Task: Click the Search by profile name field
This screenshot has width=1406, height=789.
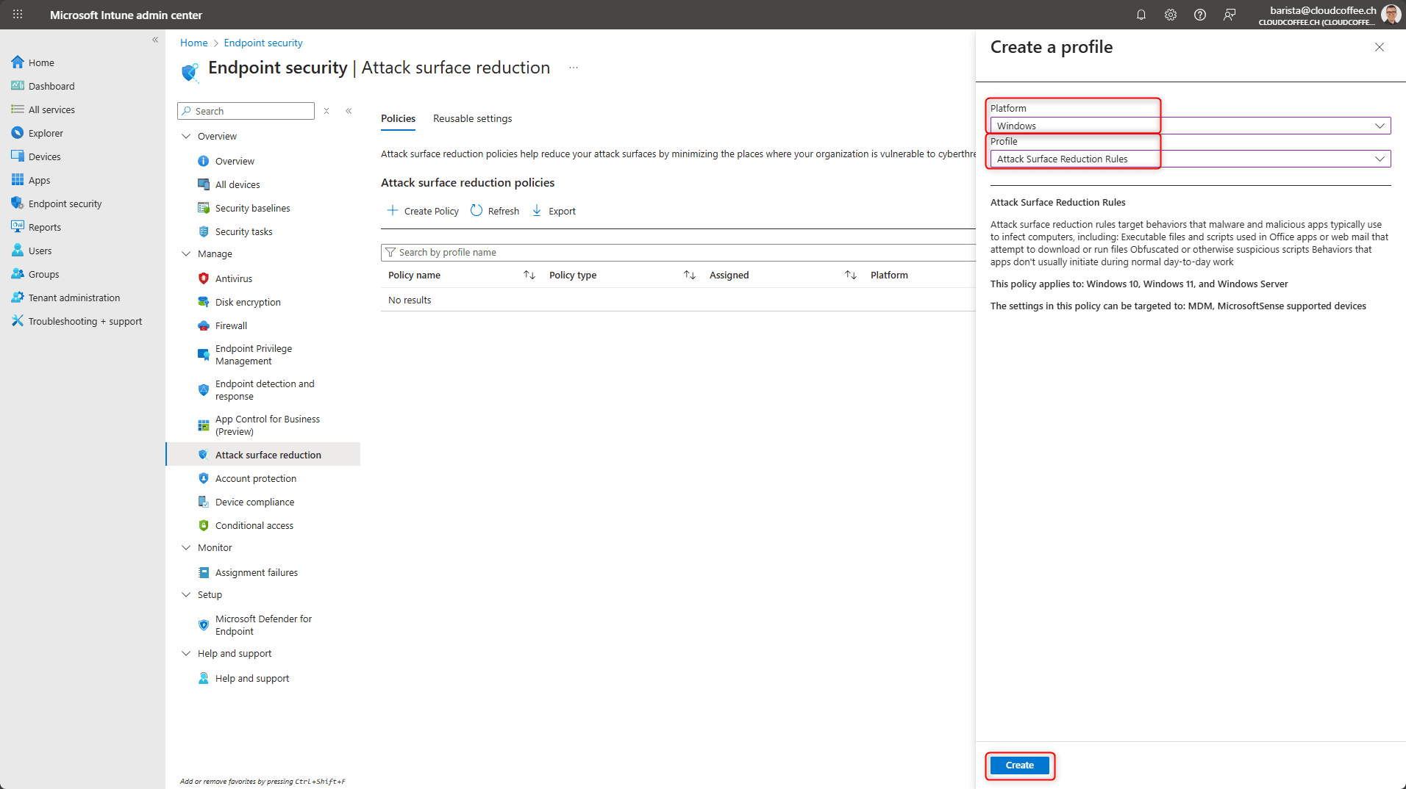Action: 677,252
